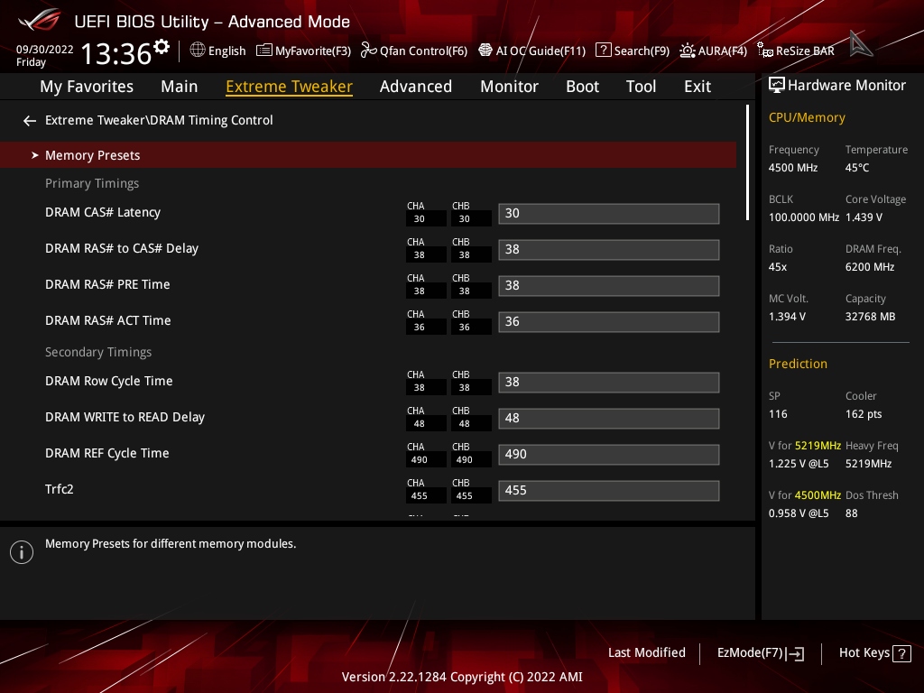Open AURA(F4) lighting icon
This screenshot has width=924, height=693.
[x=687, y=51]
